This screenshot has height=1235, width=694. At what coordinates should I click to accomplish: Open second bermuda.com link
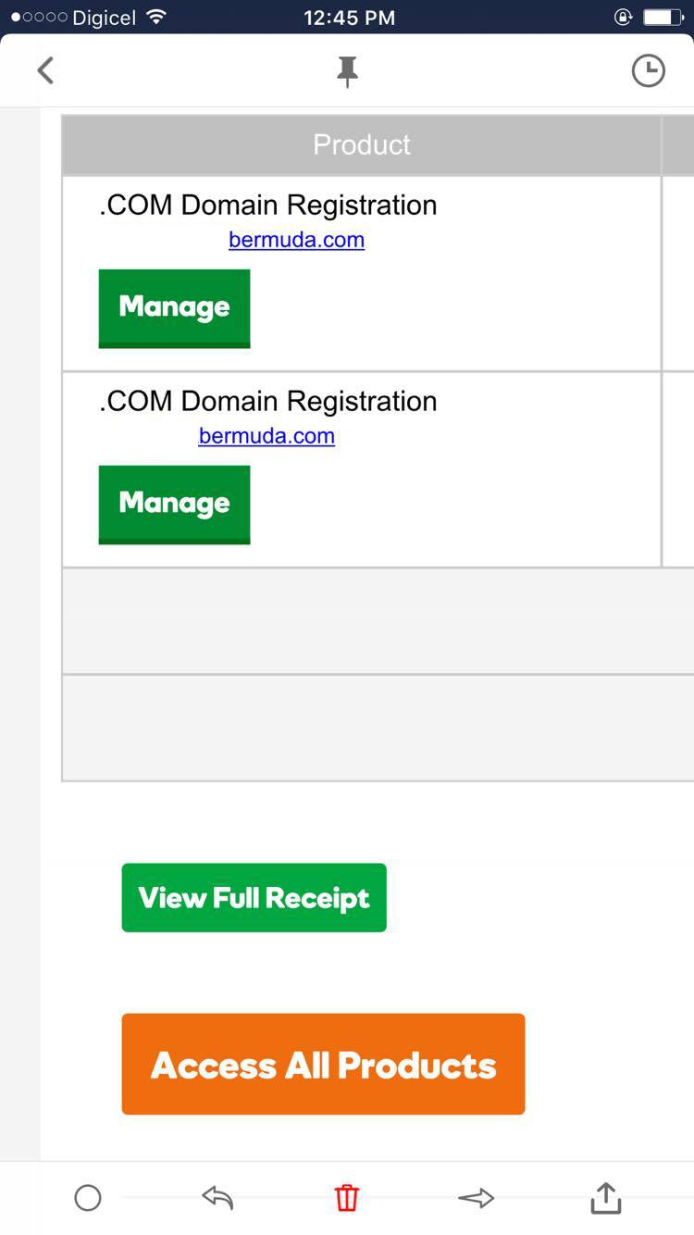266,436
